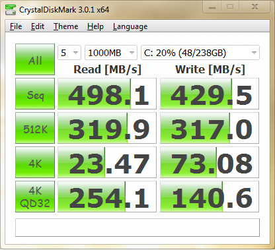Open the Theme menu
The image size is (275, 250).
[65, 26]
